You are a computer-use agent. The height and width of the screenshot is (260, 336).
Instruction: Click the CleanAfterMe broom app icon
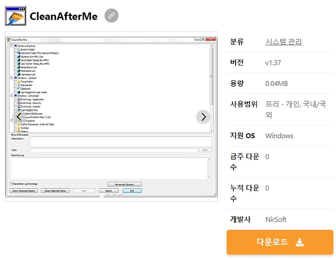[x=15, y=16]
